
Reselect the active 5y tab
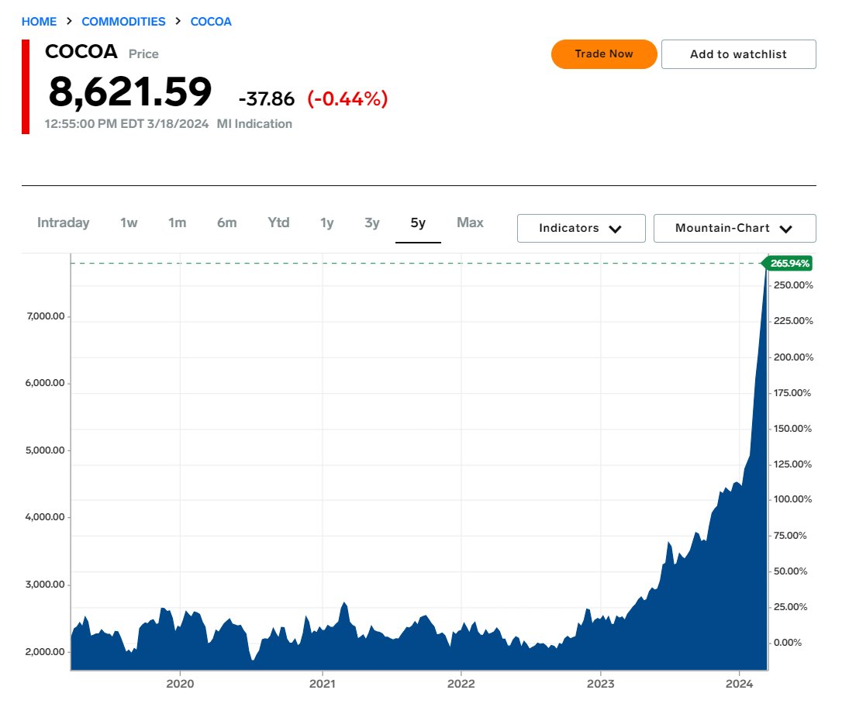pos(418,223)
